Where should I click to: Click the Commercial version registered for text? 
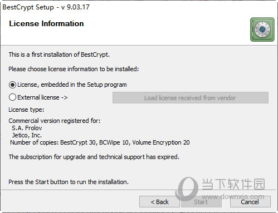[x=55, y=121]
